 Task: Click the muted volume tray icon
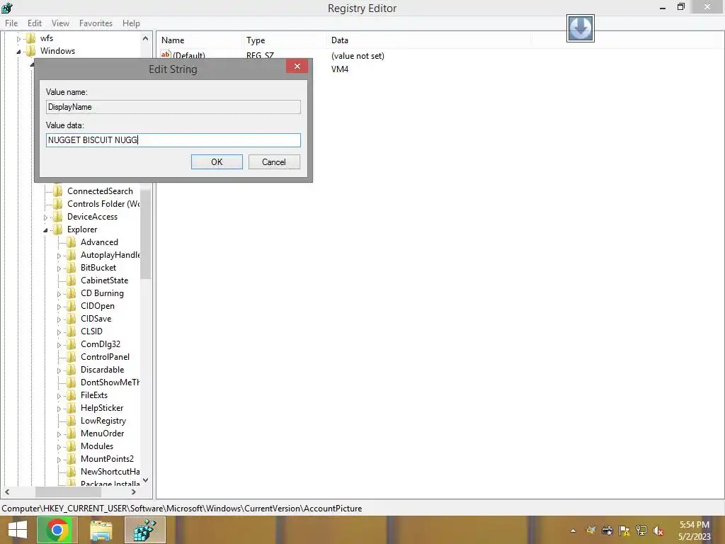658,531
